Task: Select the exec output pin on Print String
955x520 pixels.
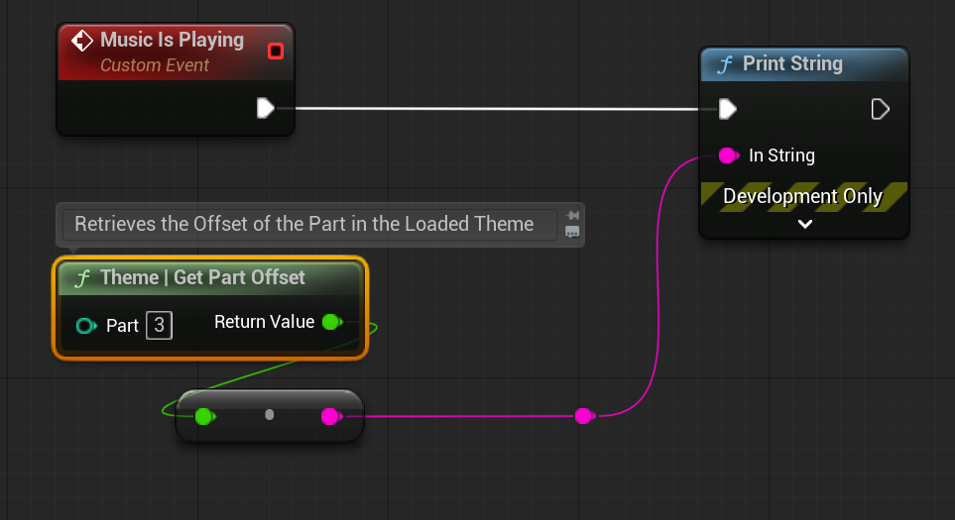Action: 880,109
